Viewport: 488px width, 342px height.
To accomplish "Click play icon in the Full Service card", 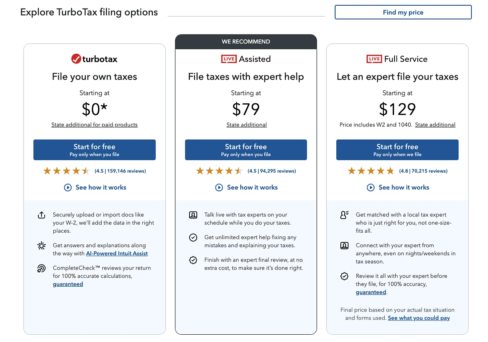I will 370,187.
